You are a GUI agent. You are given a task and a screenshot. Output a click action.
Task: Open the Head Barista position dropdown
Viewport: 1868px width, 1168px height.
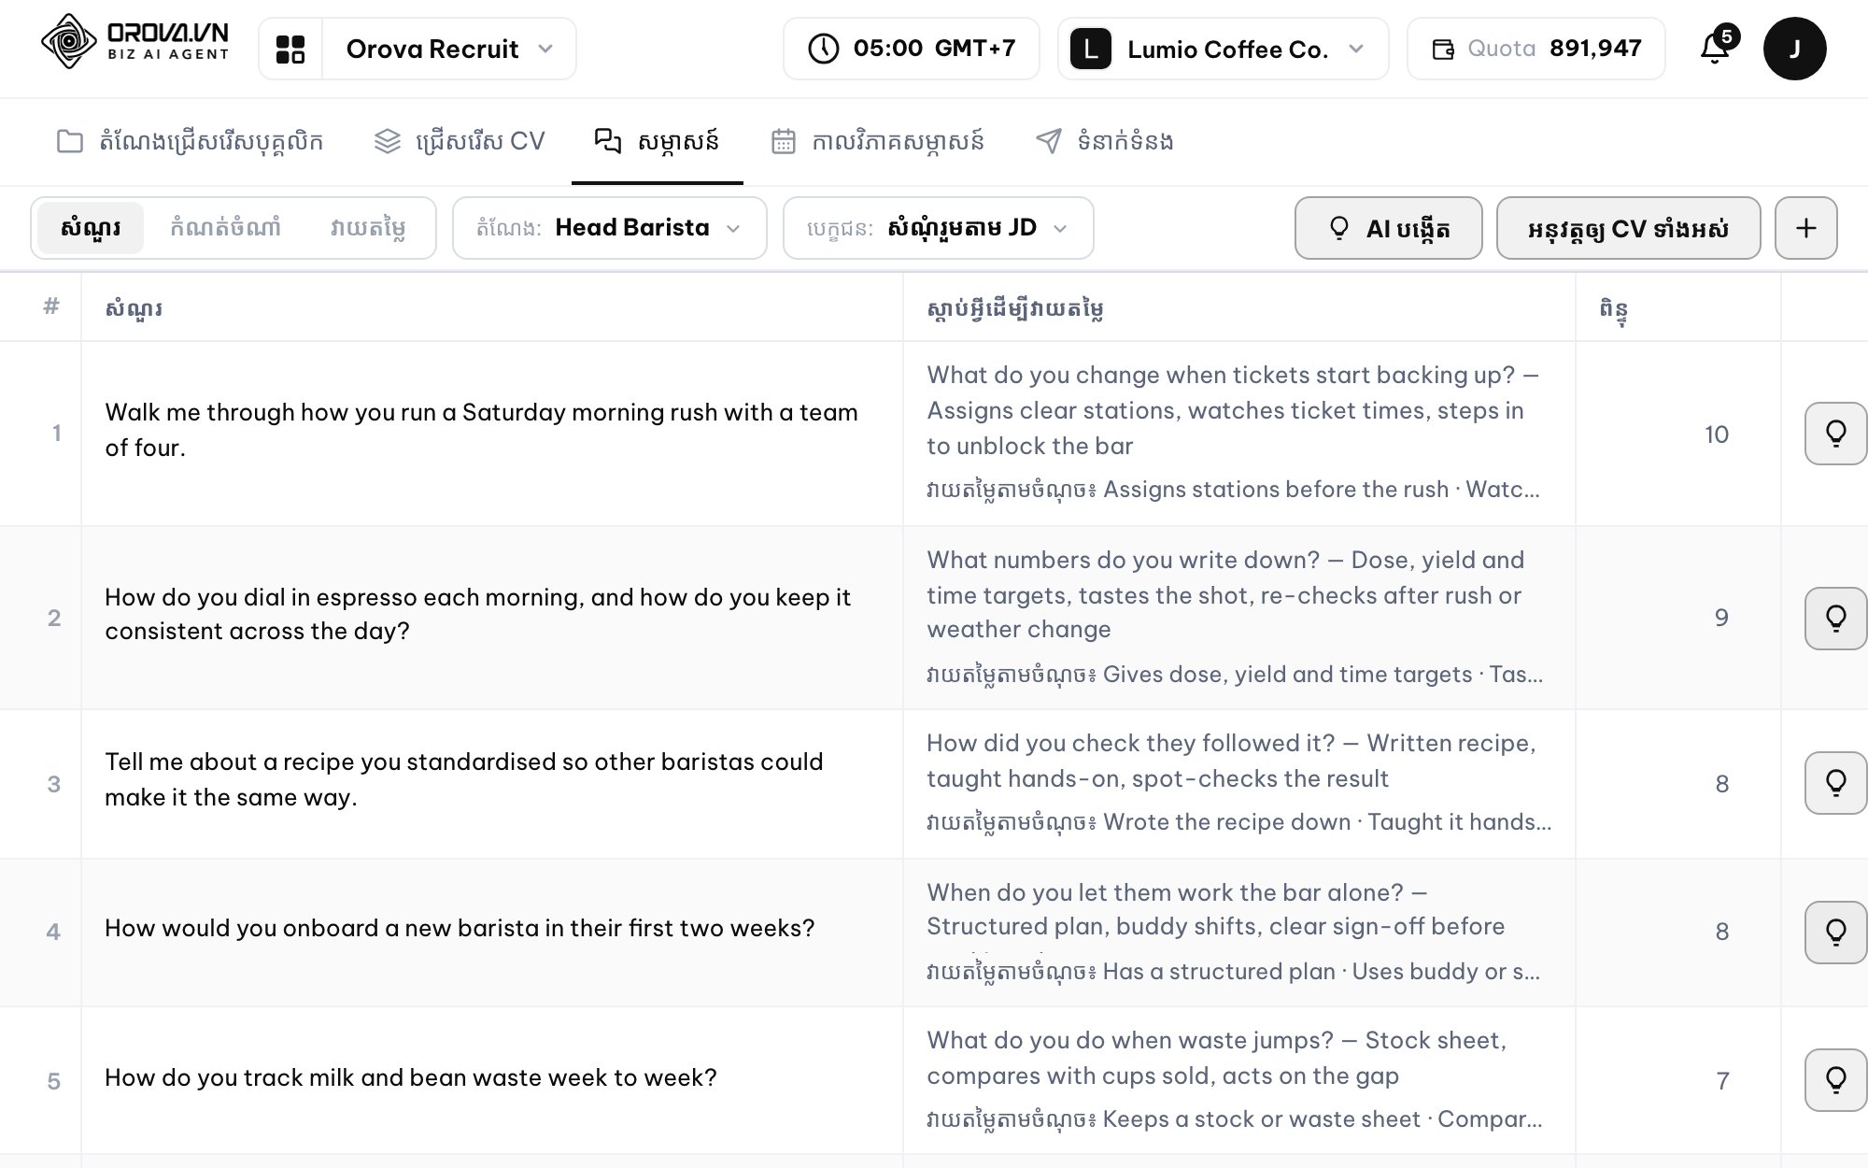[x=609, y=228]
